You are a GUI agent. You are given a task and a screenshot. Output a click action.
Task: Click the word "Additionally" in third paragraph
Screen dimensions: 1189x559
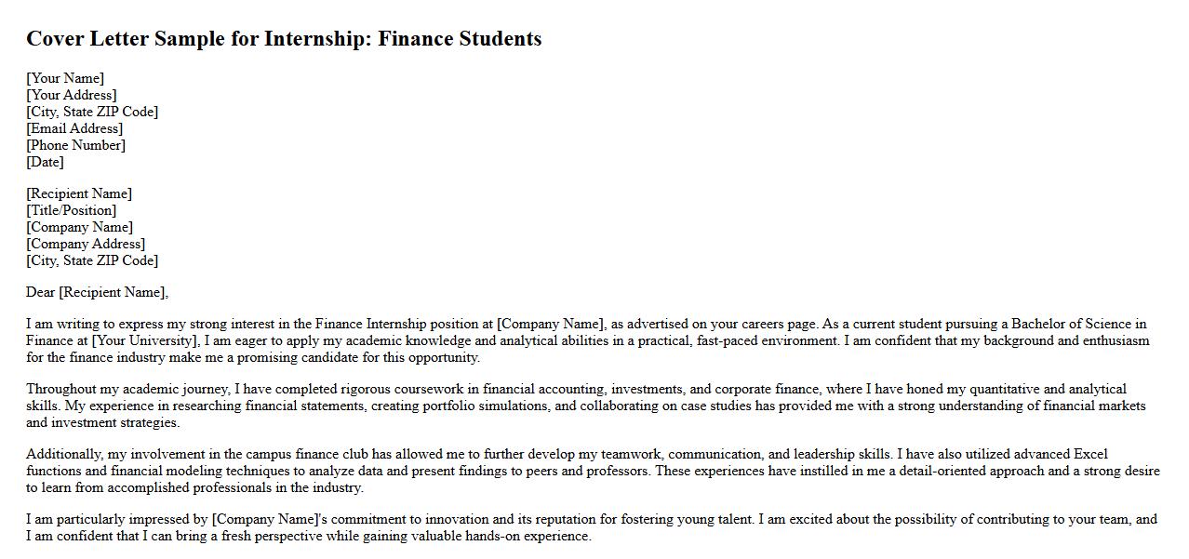tap(64, 454)
